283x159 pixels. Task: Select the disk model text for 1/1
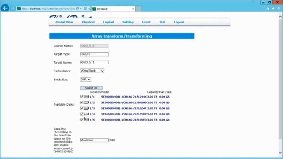pyautogui.click(x=124, y=97)
